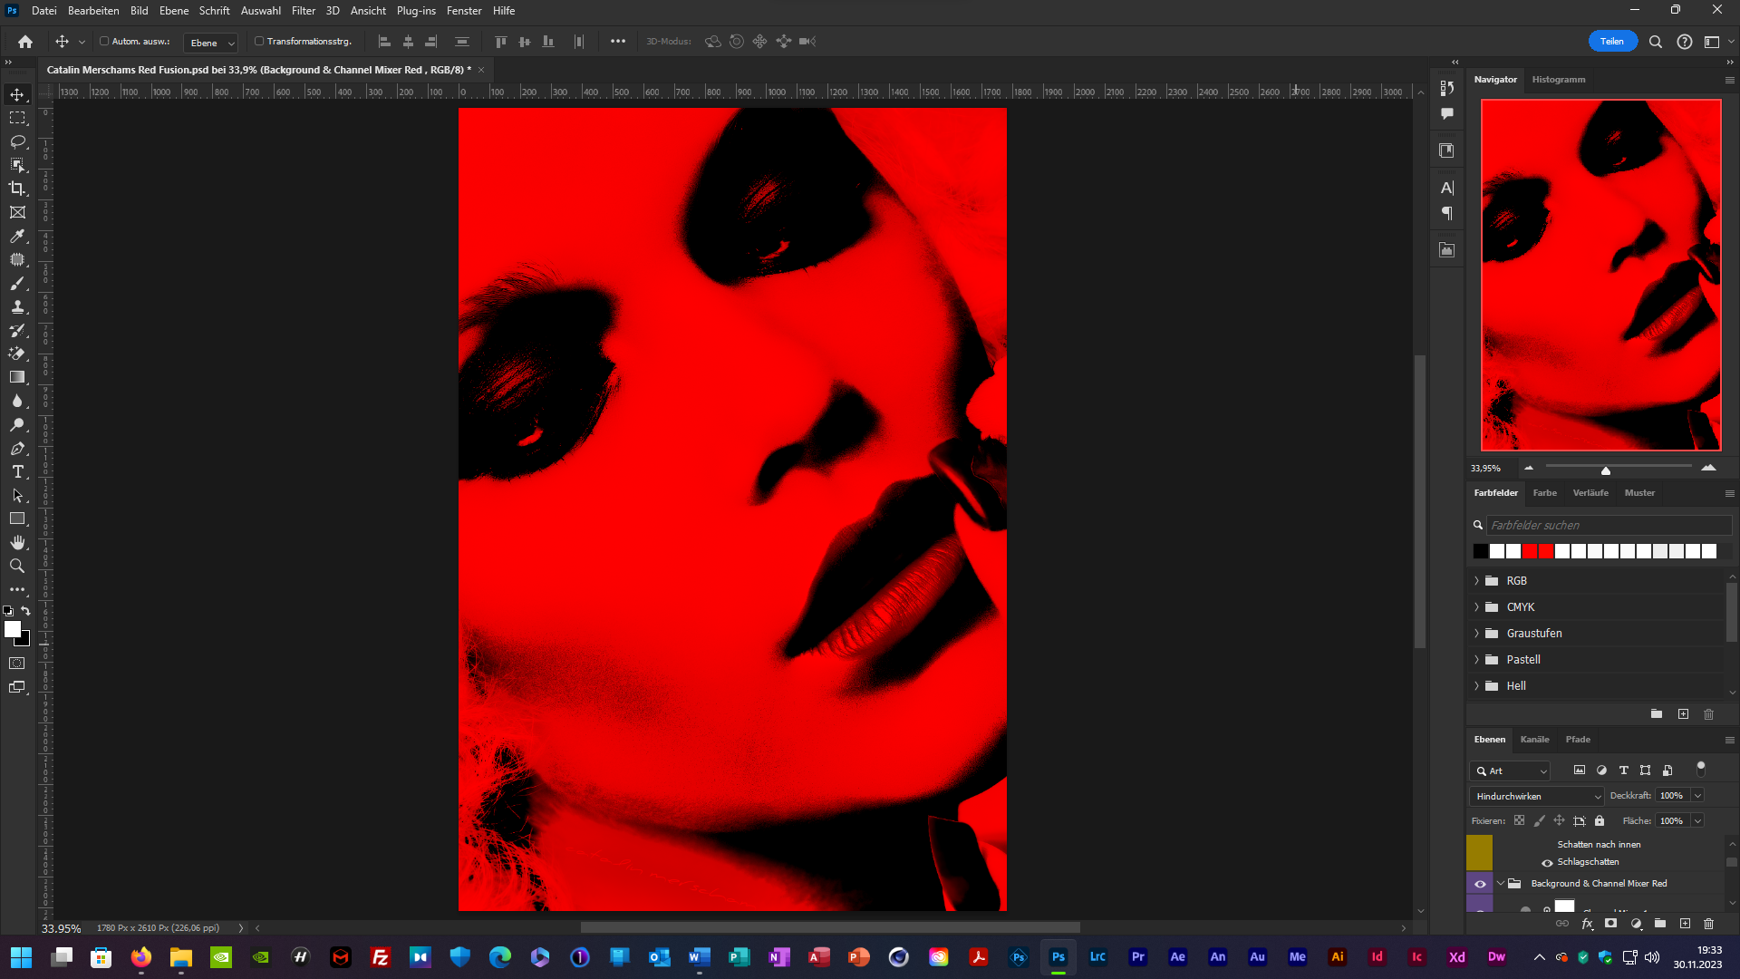Enable the Autom. ausw. checkbox

[x=104, y=41]
